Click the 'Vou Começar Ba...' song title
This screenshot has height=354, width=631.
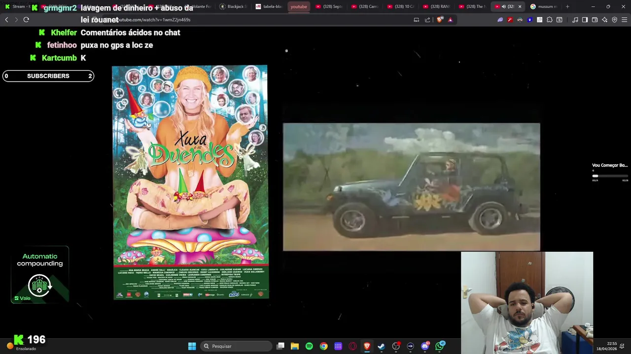click(610, 165)
